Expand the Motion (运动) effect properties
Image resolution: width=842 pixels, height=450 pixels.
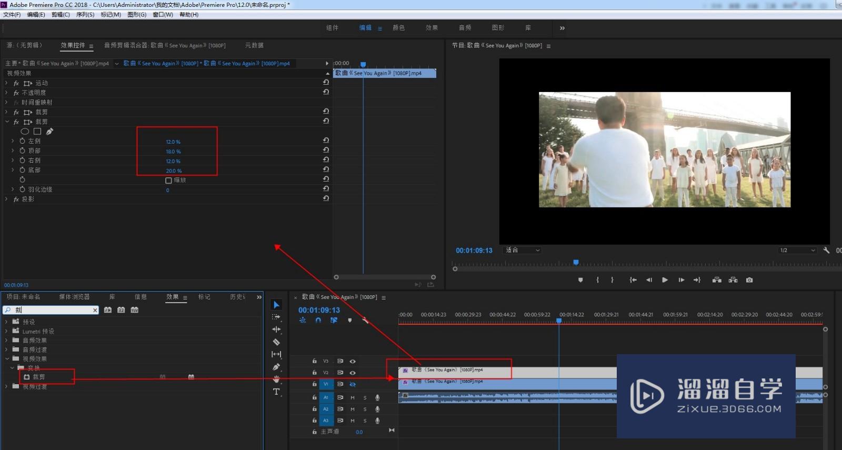[x=6, y=83]
